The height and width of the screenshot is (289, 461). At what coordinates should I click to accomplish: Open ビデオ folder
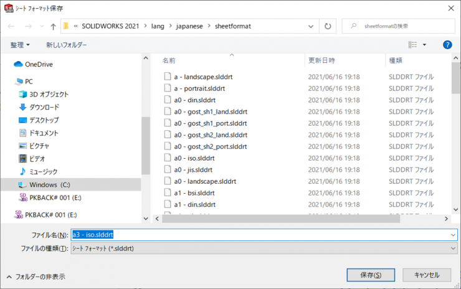32,159
